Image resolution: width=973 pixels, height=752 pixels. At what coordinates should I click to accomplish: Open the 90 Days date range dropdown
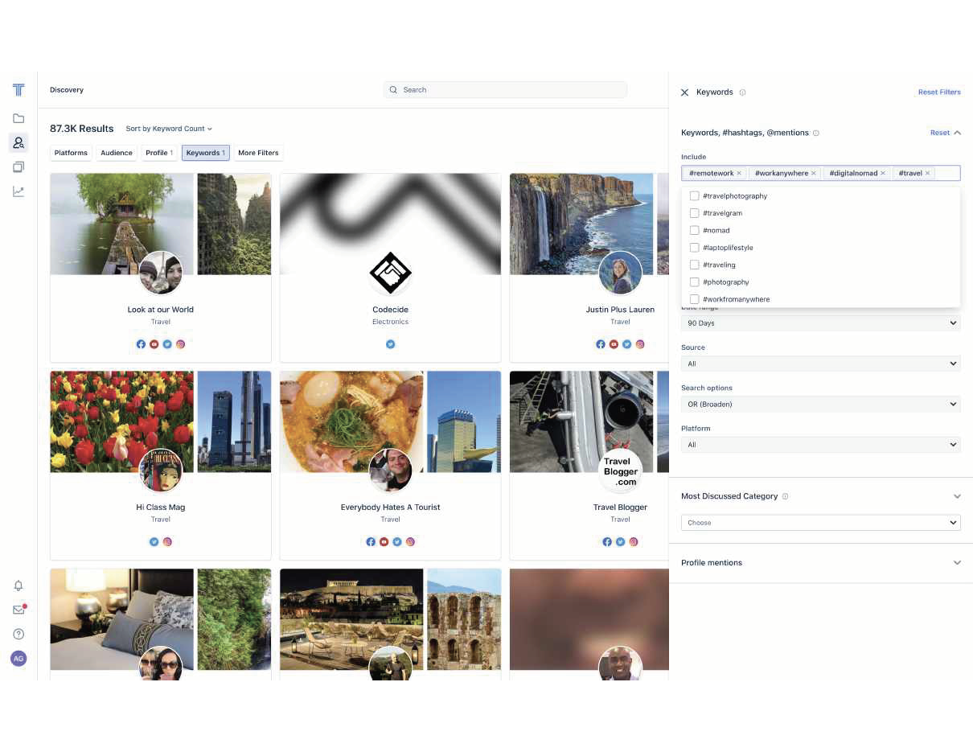coord(820,323)
